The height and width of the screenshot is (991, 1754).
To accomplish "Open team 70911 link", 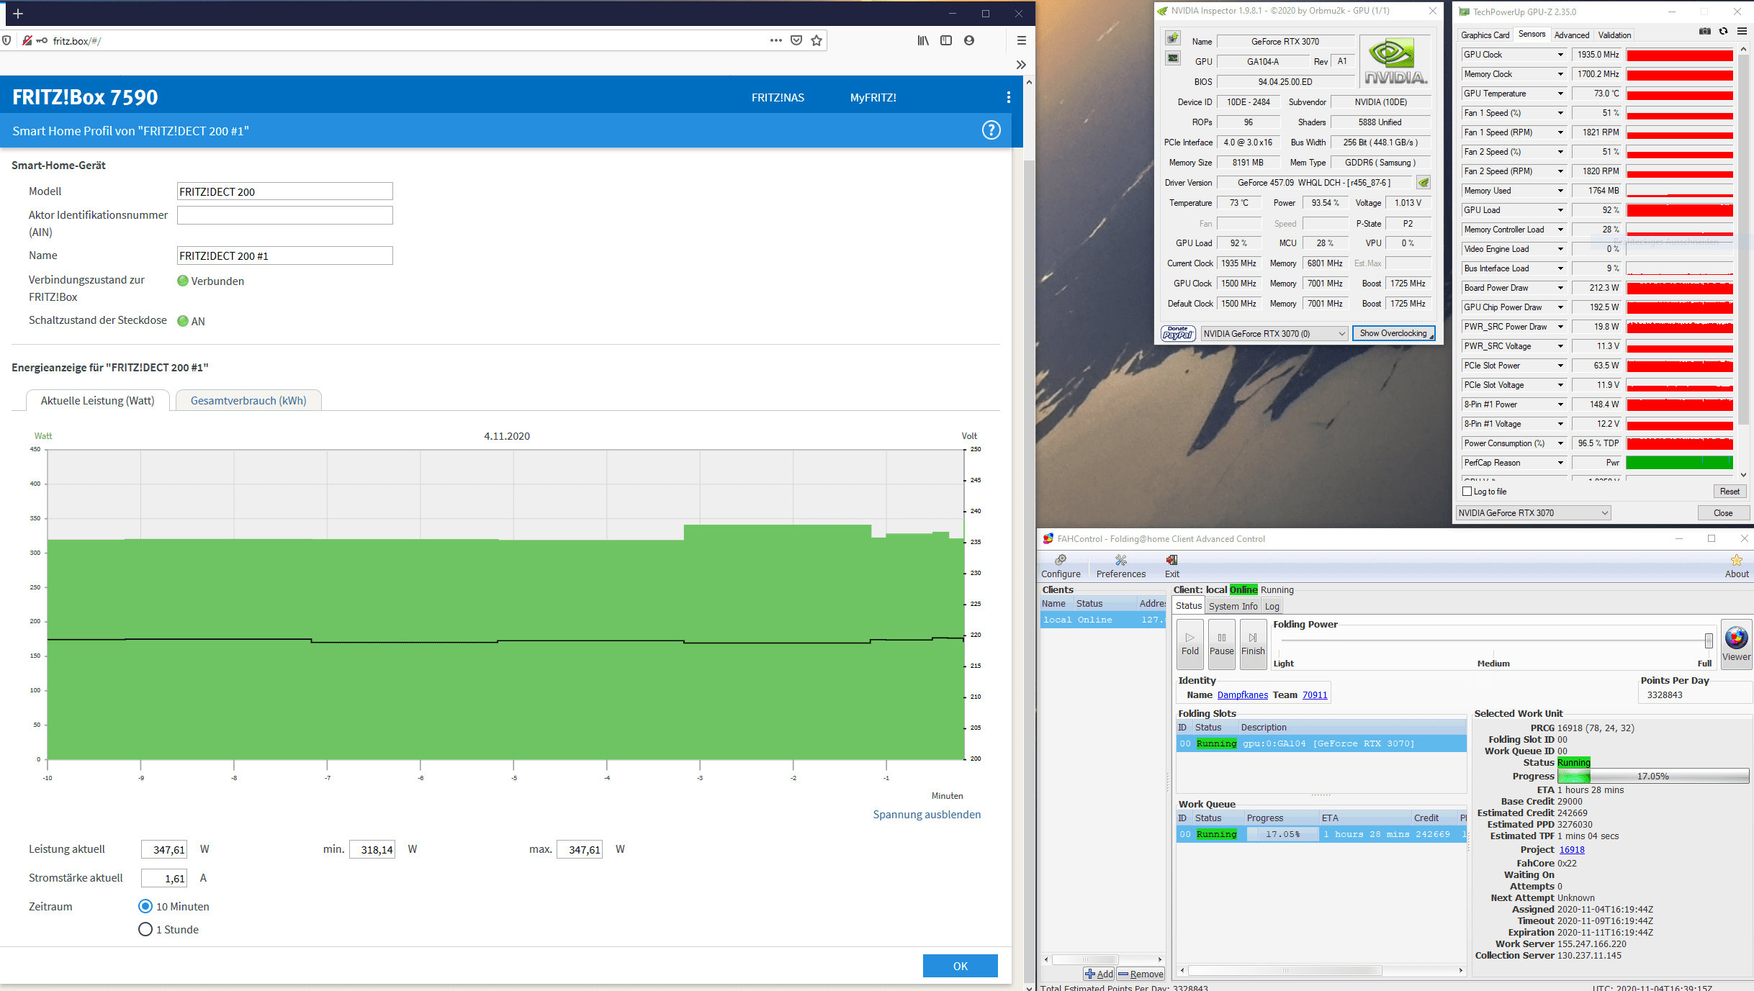I will tap(1314, 694).
